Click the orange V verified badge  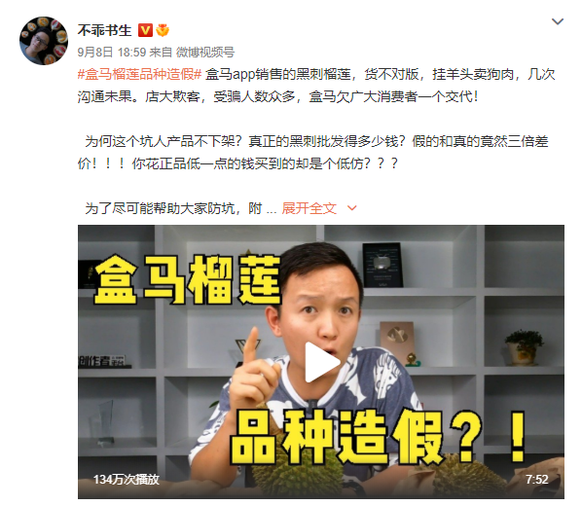pos(145,30)
